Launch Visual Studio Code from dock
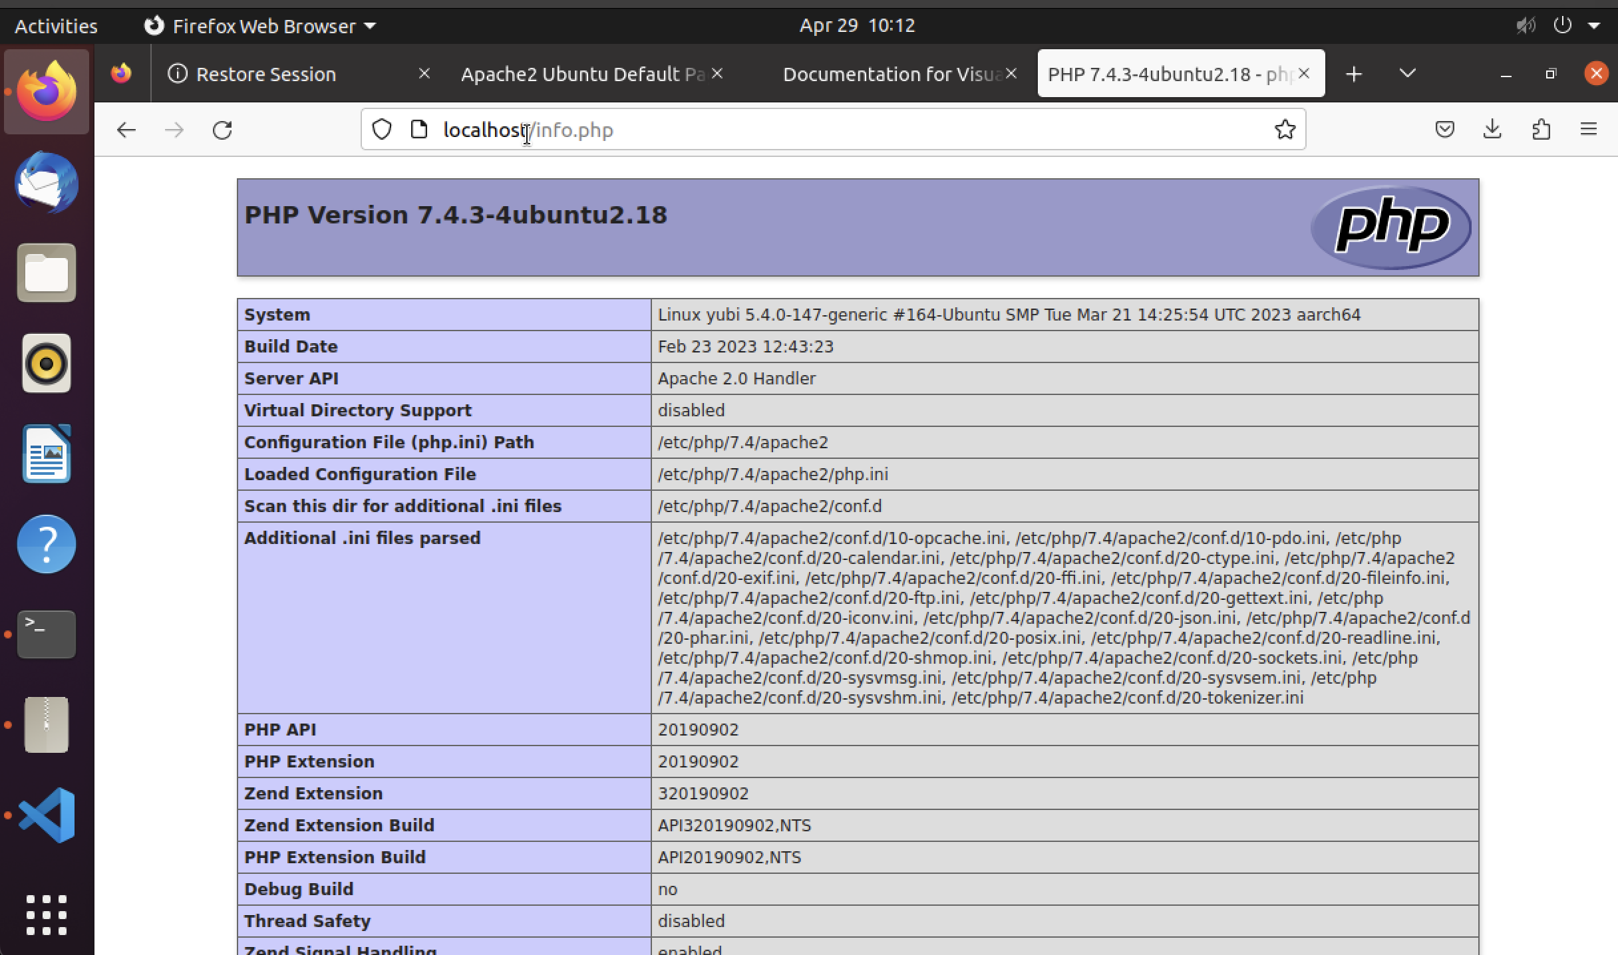Image resolution: width=1618 pixels, height=955 pixels. point(47,815)
